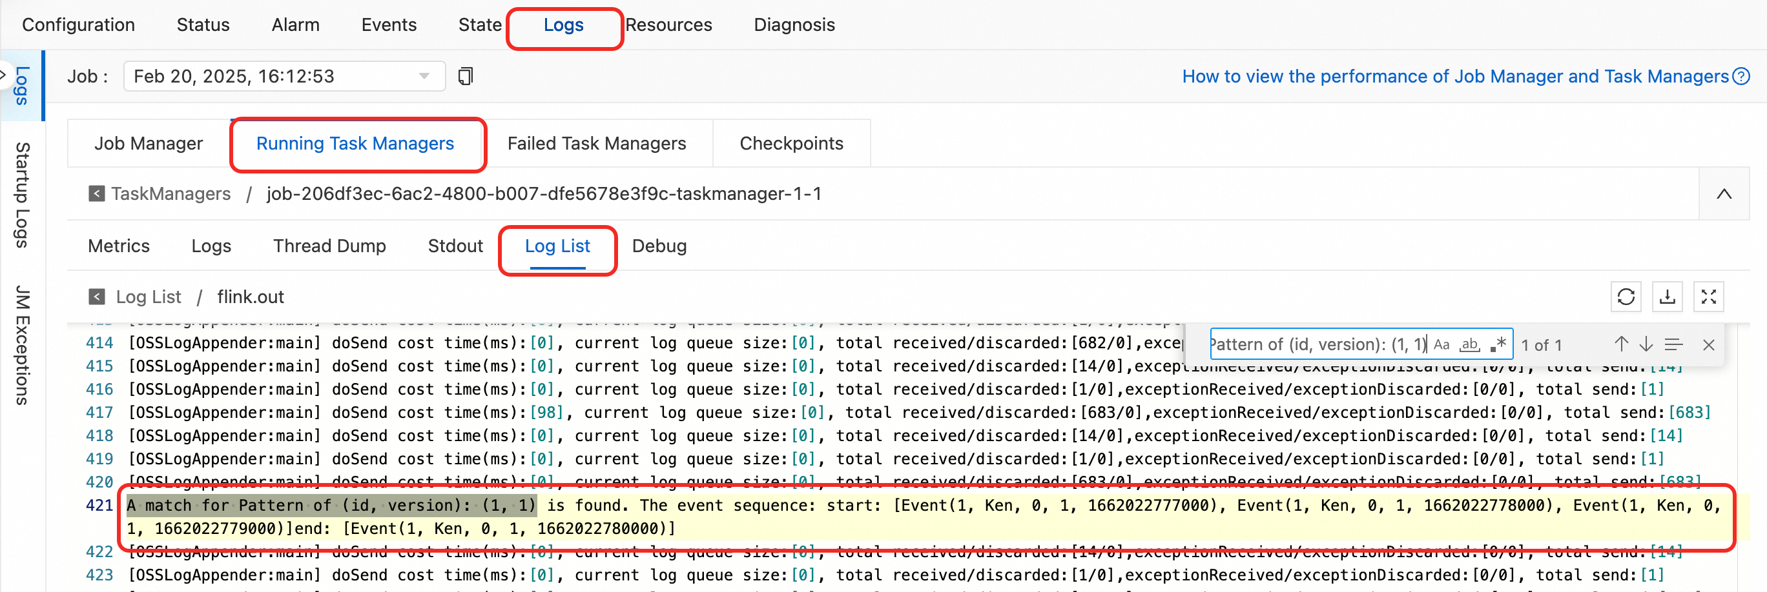The width and height of the screenshot is (1767, 592).
Task: Click the Log List breadcrumb link
Action: pos(148,297)
